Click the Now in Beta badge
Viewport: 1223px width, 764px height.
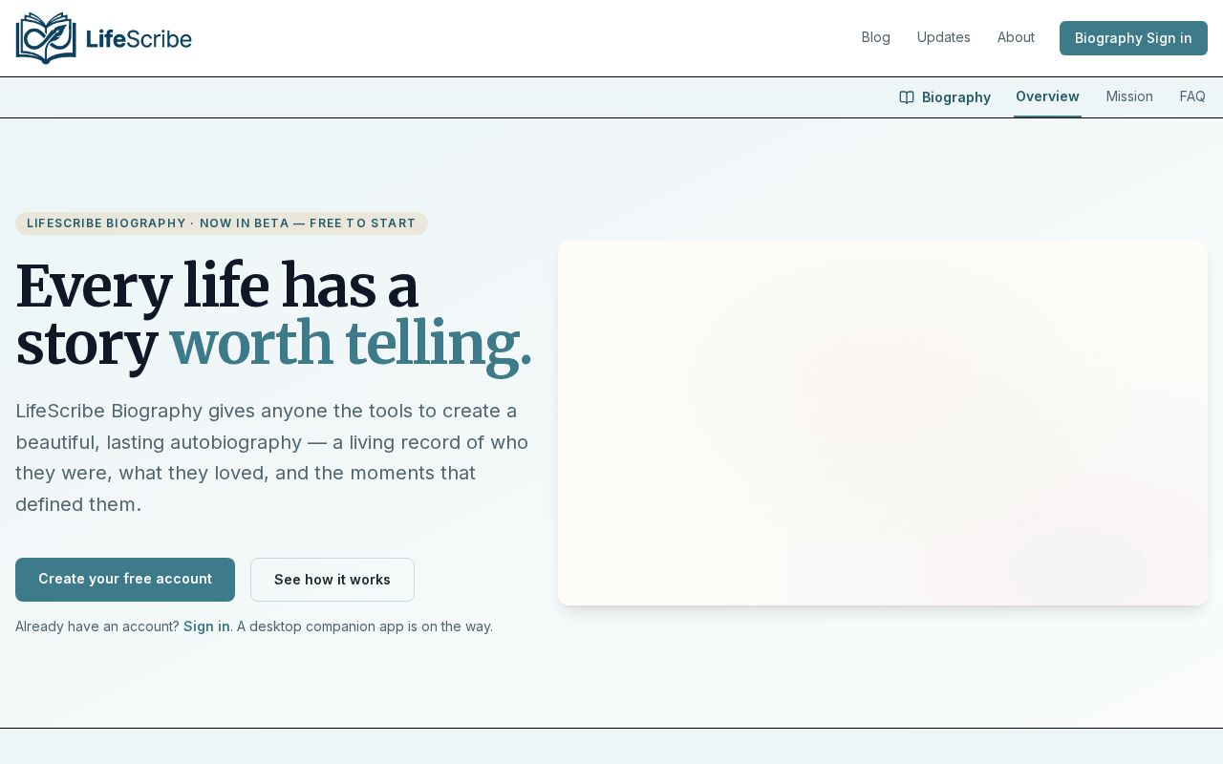coord(222,223)
